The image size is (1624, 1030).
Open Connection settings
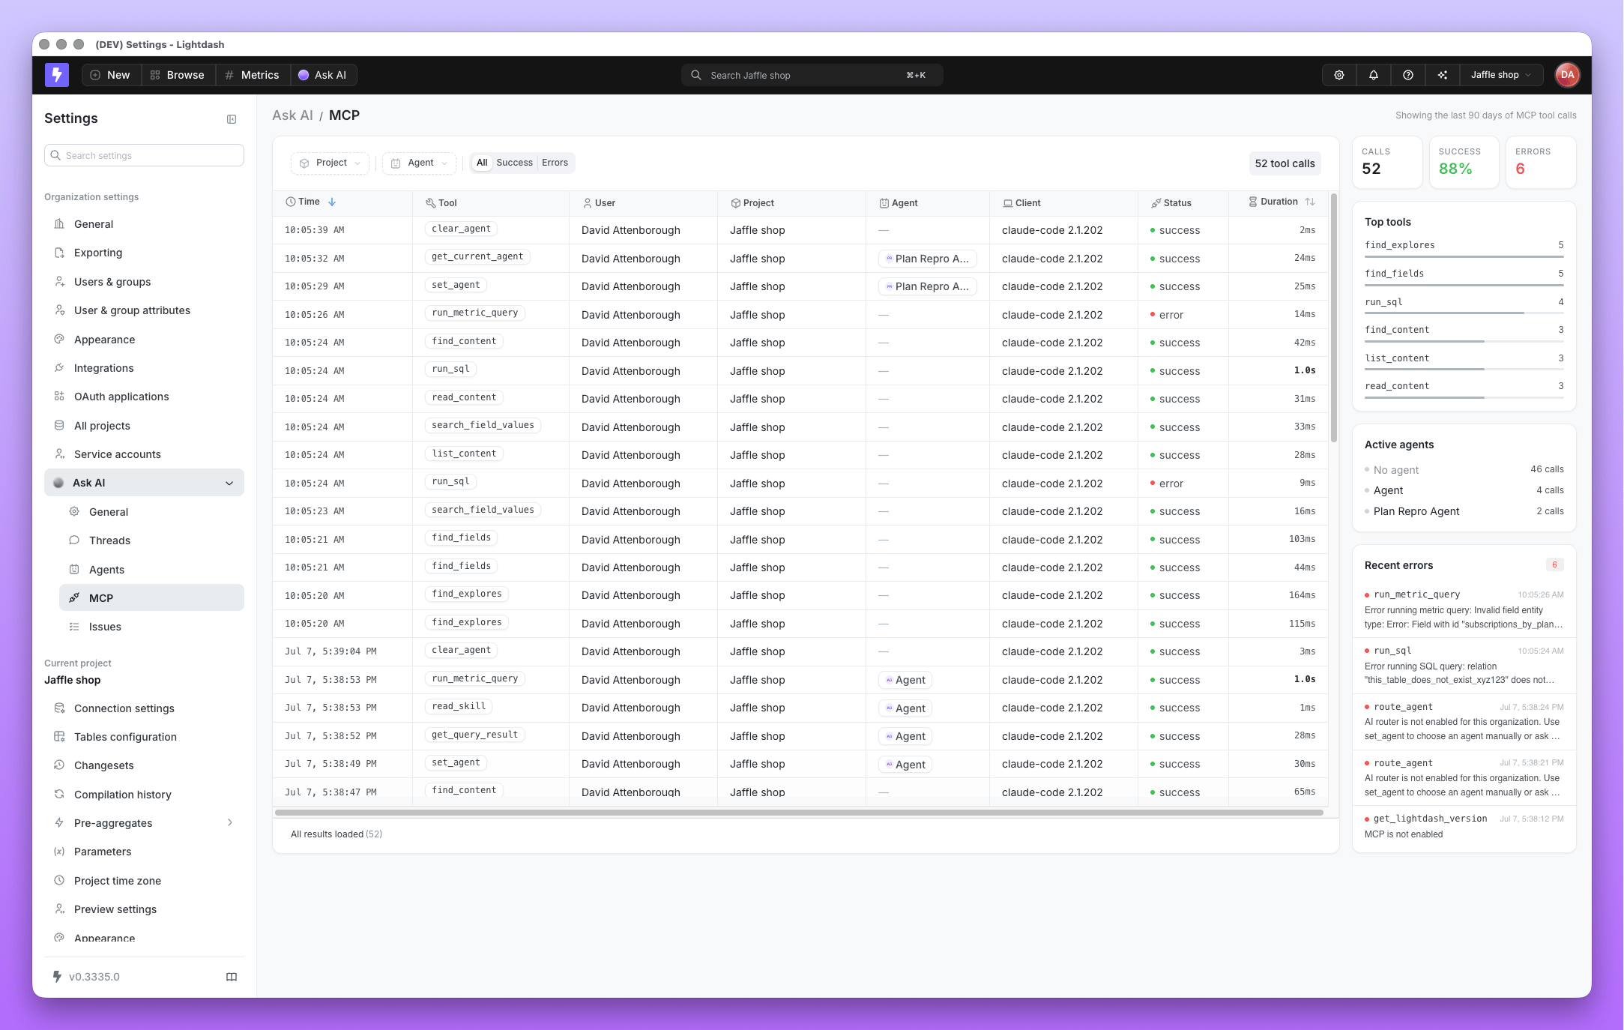click(x=144, y=708)
